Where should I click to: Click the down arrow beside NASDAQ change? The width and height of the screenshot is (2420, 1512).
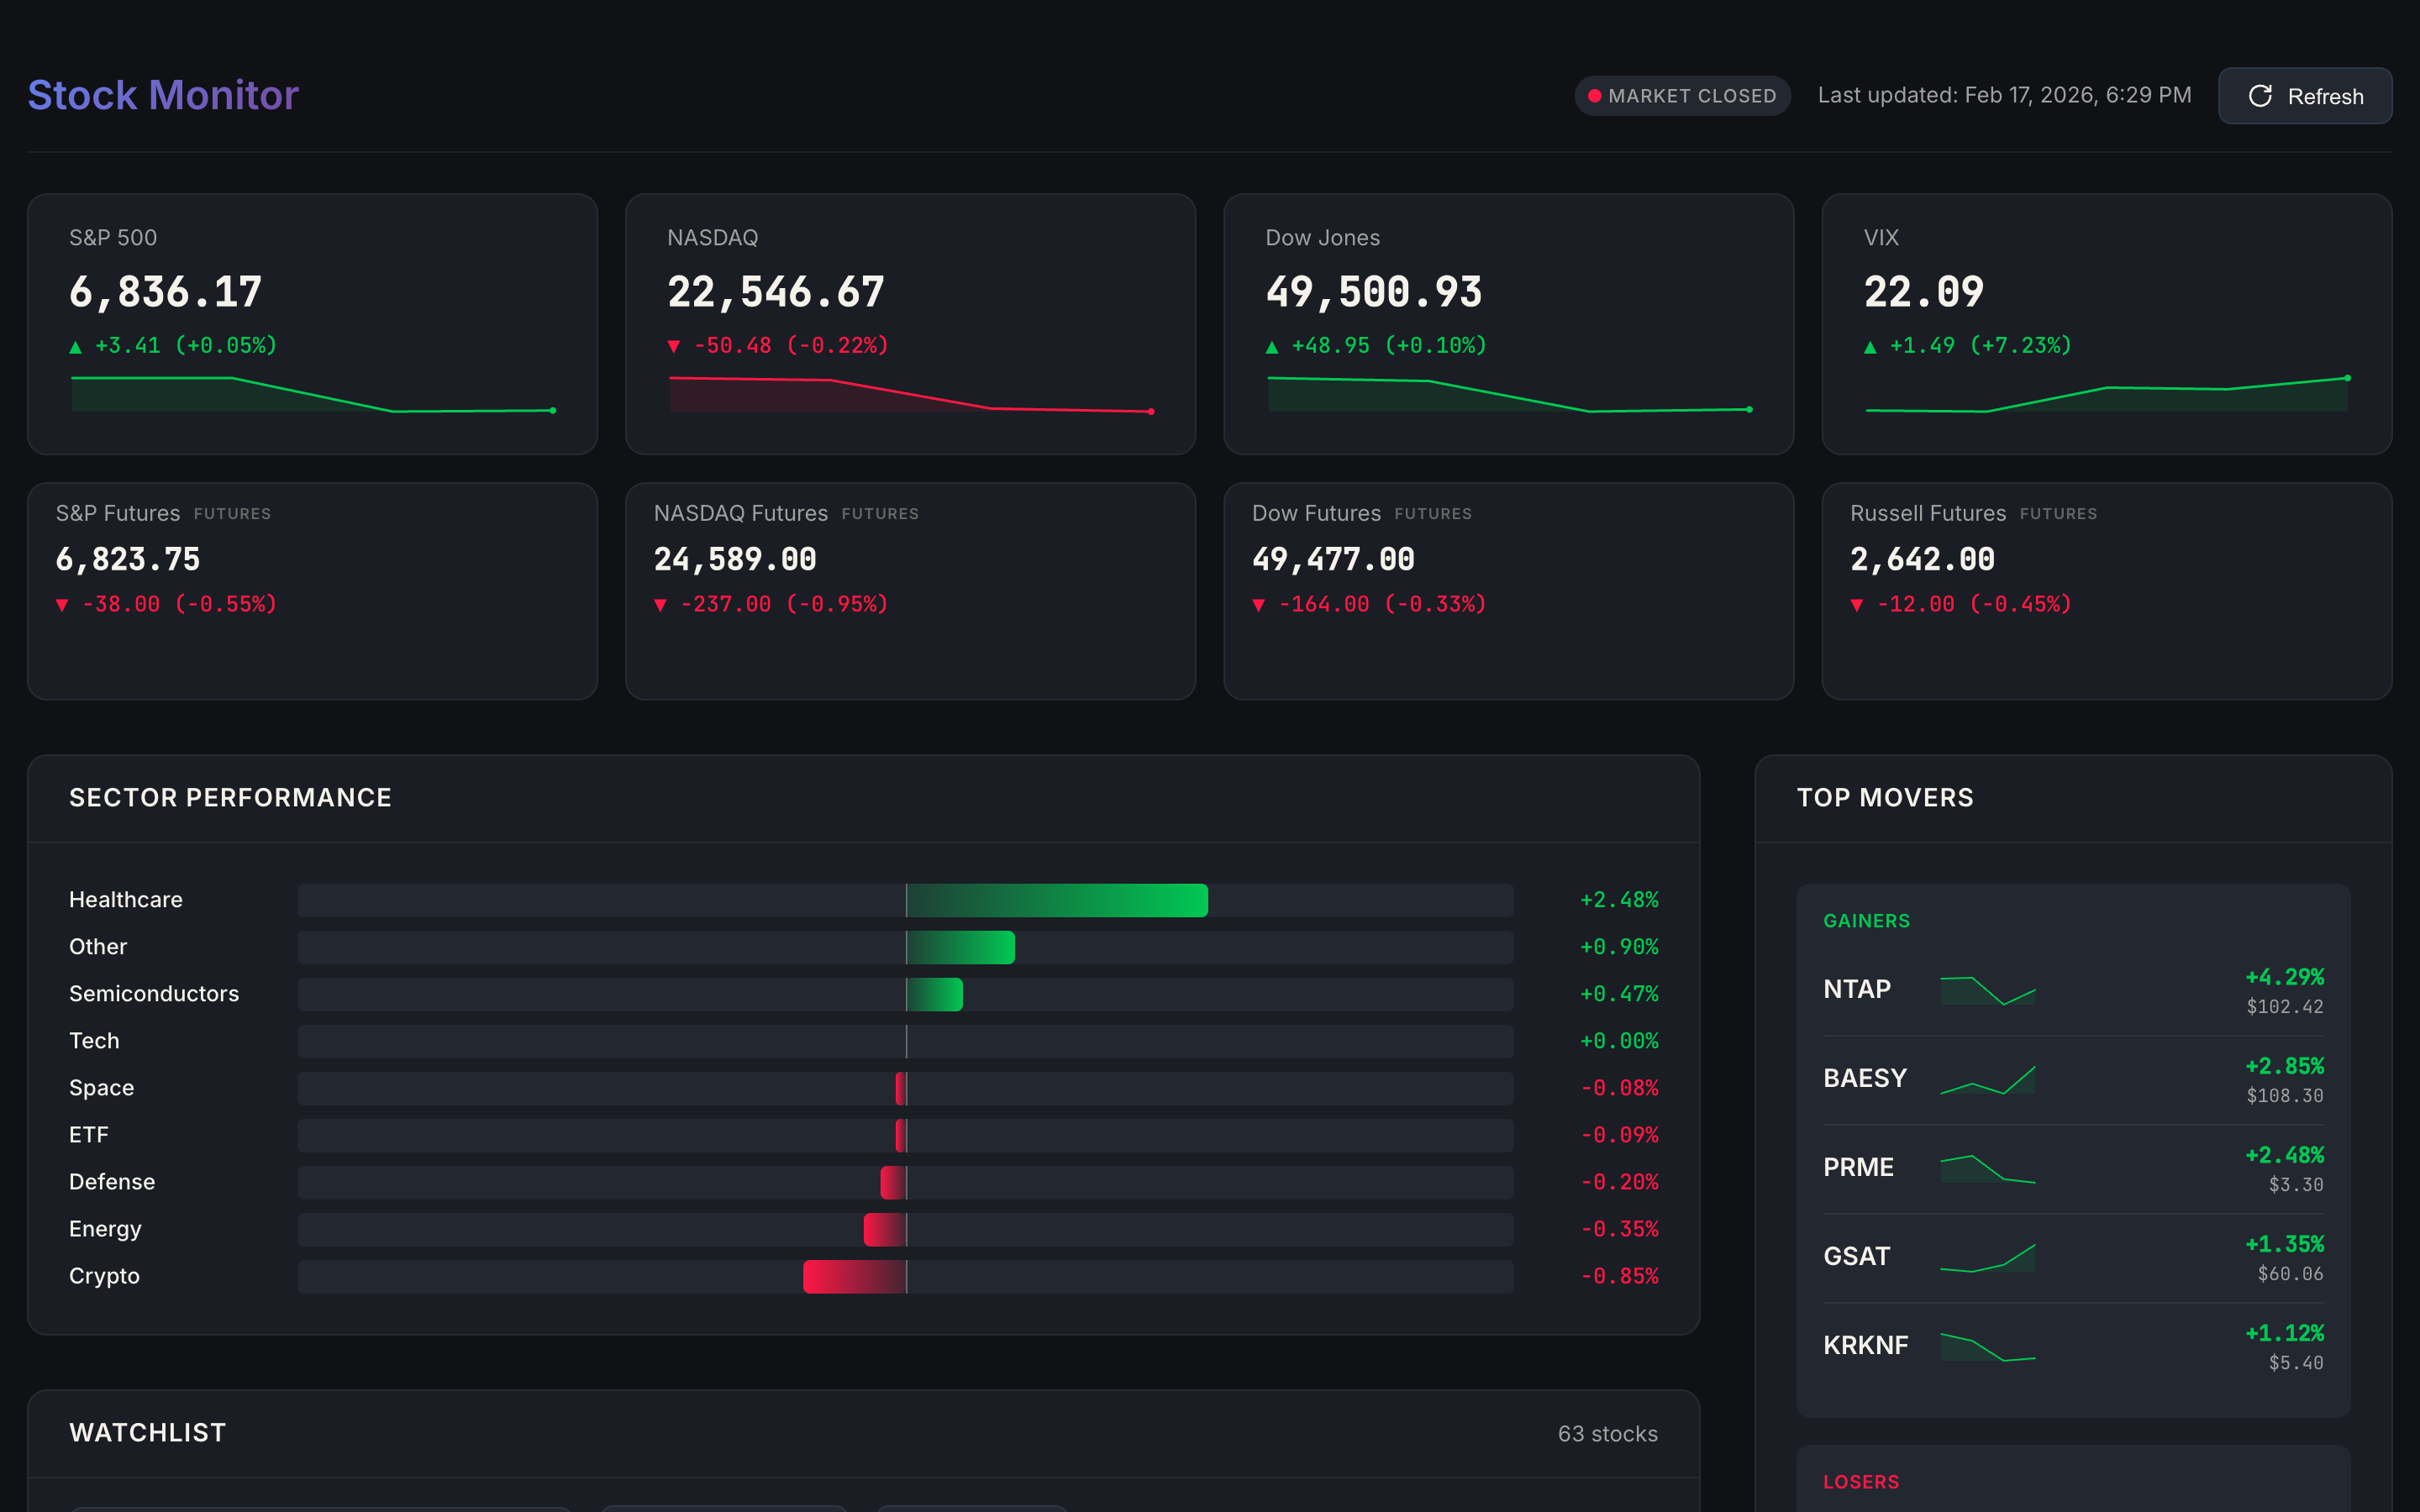coord(673,345)
